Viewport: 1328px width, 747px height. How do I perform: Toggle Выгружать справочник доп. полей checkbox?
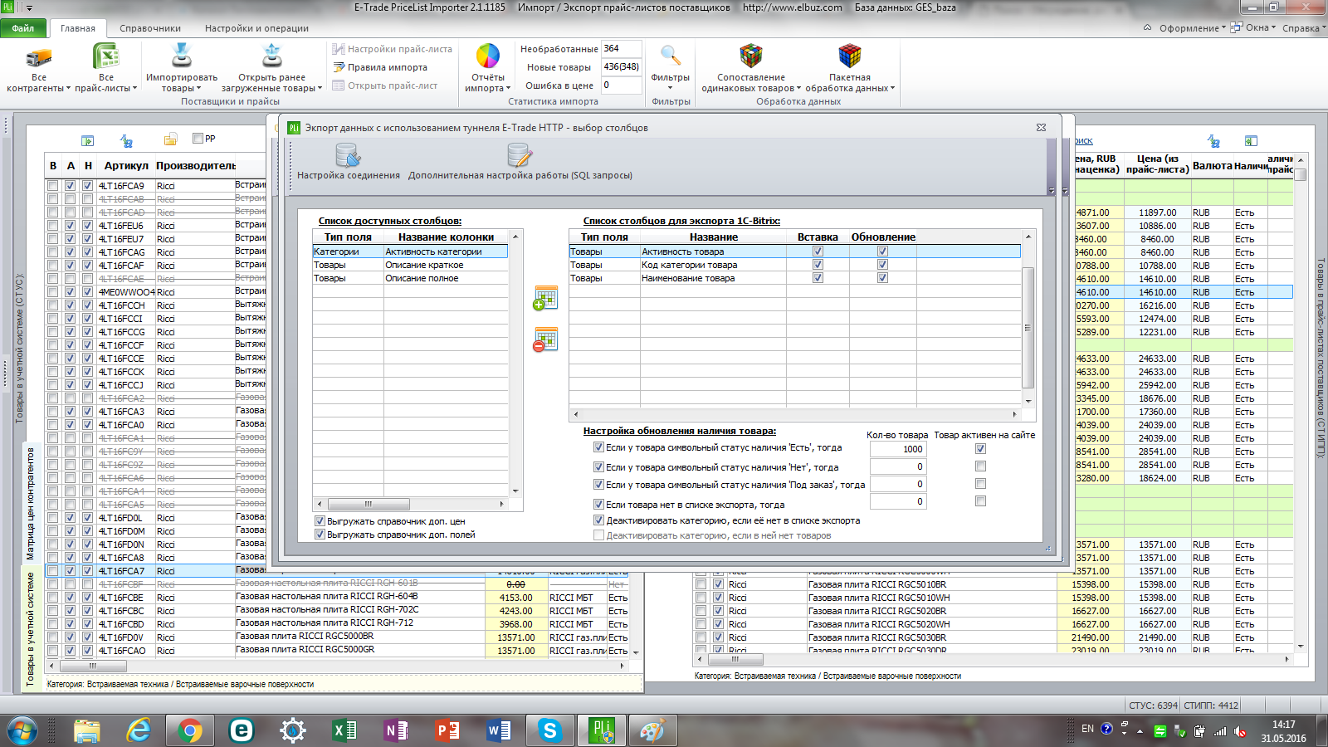[x=320, y=535]
